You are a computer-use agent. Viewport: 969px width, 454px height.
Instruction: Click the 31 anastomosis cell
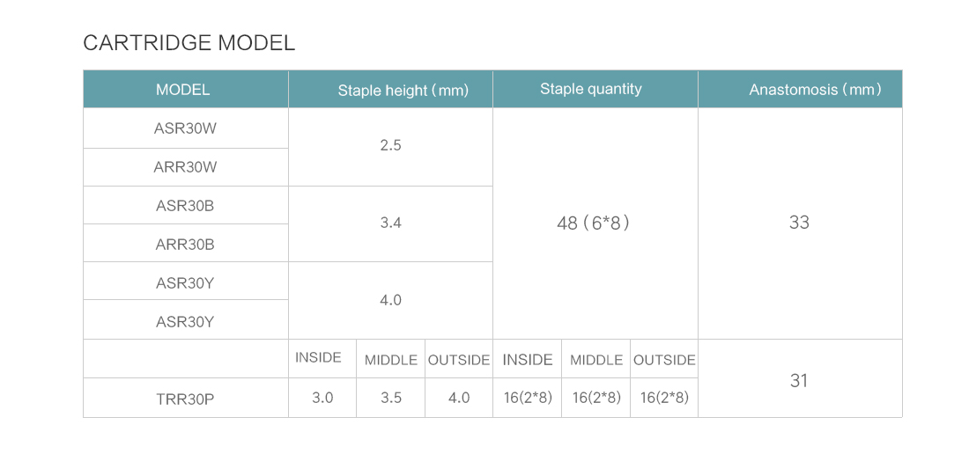click(800, 378)
